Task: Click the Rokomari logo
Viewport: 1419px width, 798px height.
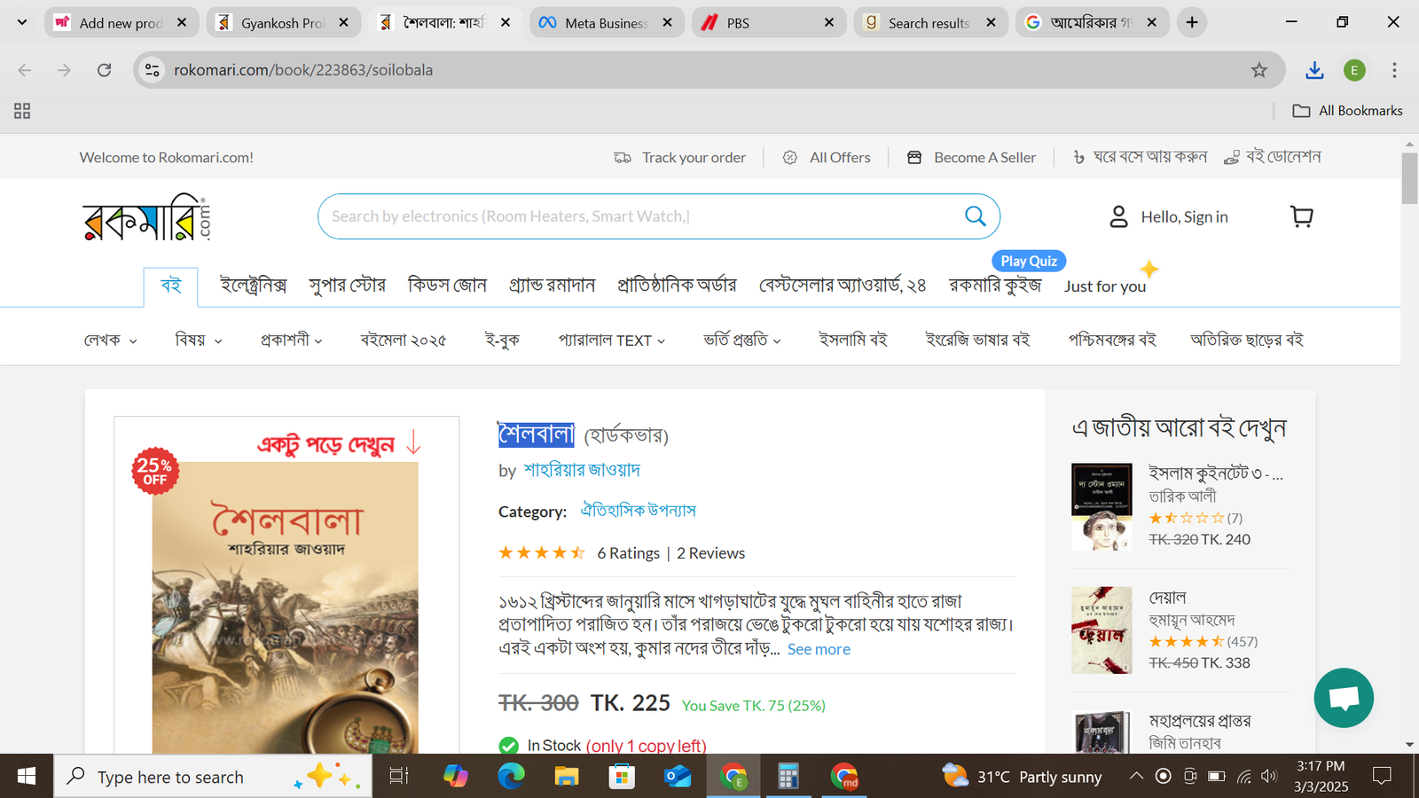Action: [146, 217]
